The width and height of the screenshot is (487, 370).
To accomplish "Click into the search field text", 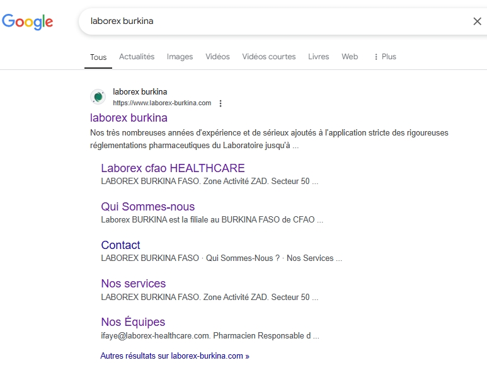I will [122, 21].
